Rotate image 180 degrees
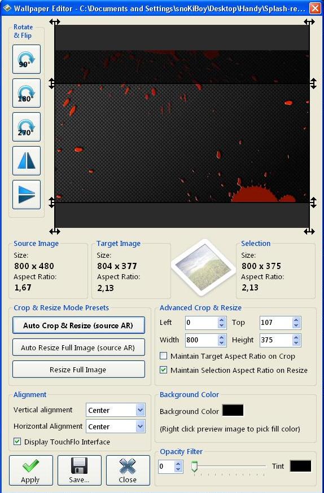The image size is (324, 493). point(27,93)
